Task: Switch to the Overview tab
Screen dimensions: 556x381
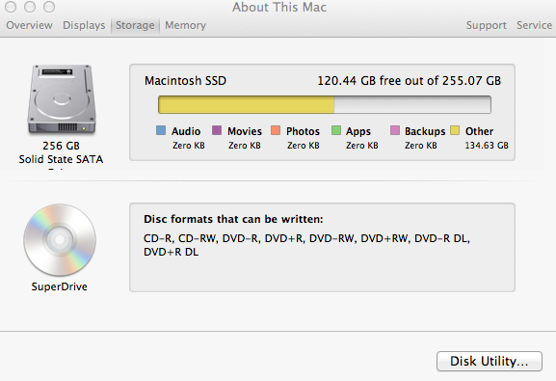Action: (30, 25)
